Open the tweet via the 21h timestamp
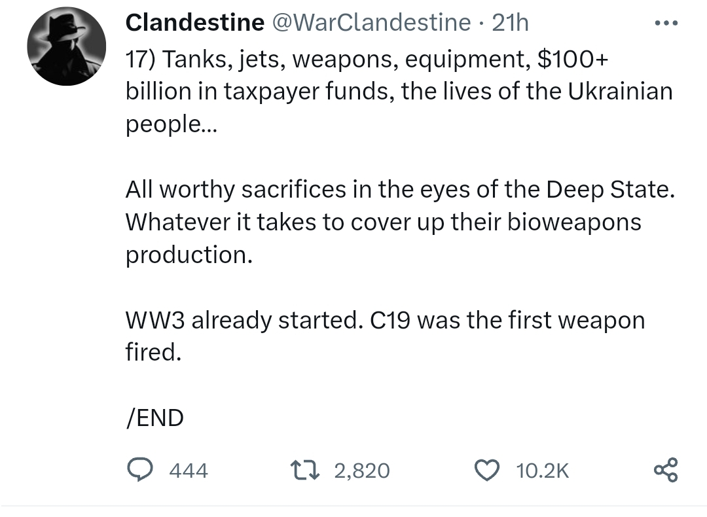The height and width of the screenshot is (517, 707). (510, 22)
